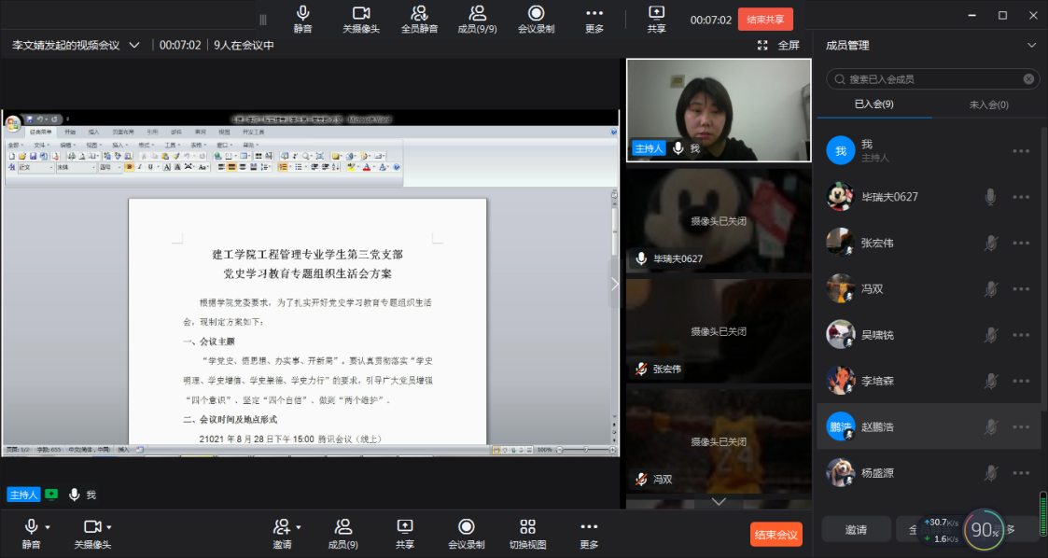Toggle microphone for member 张宏伟
Image resolution: width=1048 pixels, height=558 pixels.
pyautogui.click(x=990, y=243)
